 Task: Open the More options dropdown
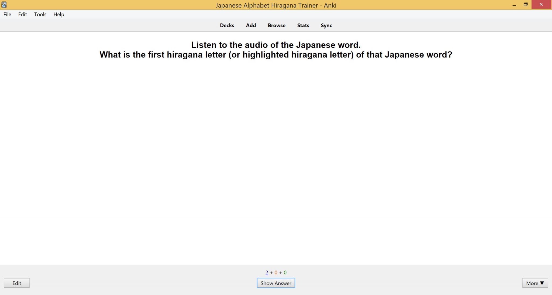pyautogui.click(x=535, y=283)
